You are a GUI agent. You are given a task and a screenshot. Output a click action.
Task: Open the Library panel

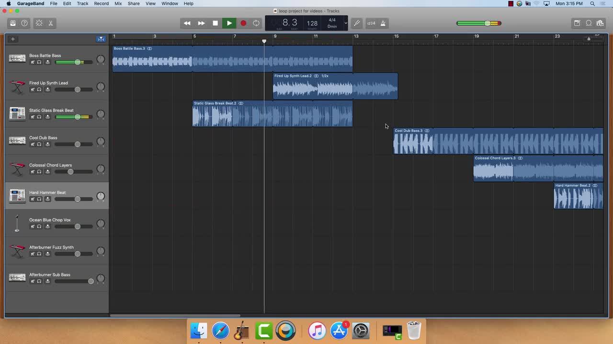[13, 23]
